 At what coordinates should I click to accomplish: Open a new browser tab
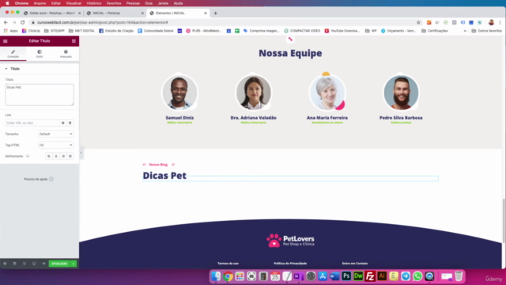pos(215,13)
